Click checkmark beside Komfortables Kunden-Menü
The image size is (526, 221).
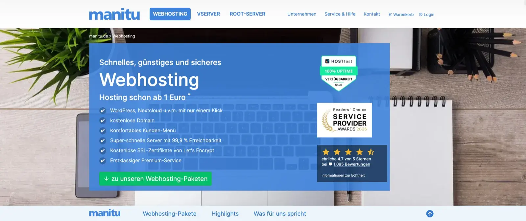point(103,131)
